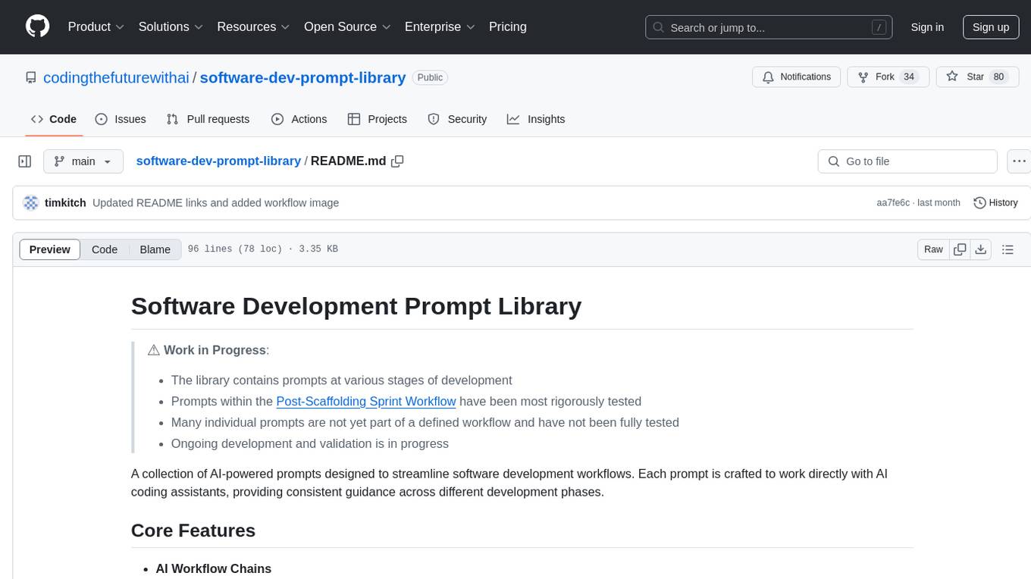Screen dimensions: 1031x579
Task: Click the file info '96 lines (78 loc) · 3.35 KB'
Action: coord(262,249)
